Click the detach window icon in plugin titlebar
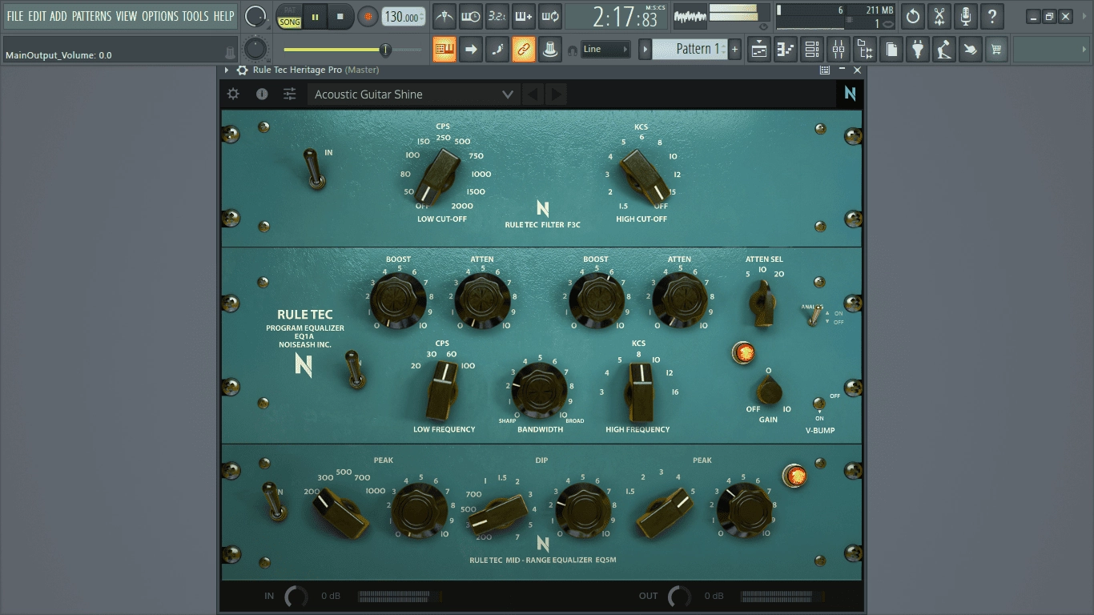 (x=825, y=70)
